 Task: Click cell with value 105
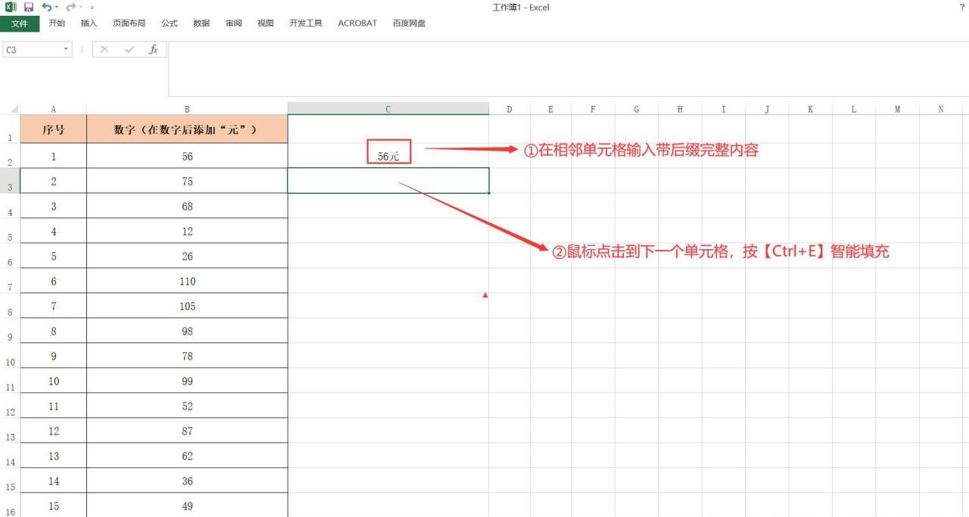[187, 306]
